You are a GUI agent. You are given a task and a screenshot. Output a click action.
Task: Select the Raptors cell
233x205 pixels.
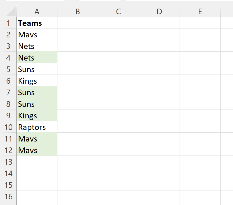click(37, 127)
